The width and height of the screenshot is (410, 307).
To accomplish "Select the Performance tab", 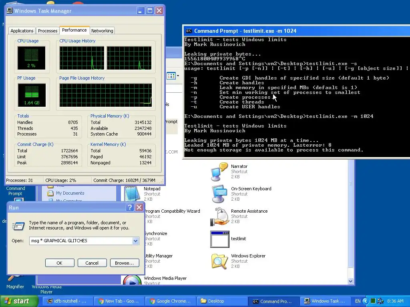I will (x=74, y=30).
